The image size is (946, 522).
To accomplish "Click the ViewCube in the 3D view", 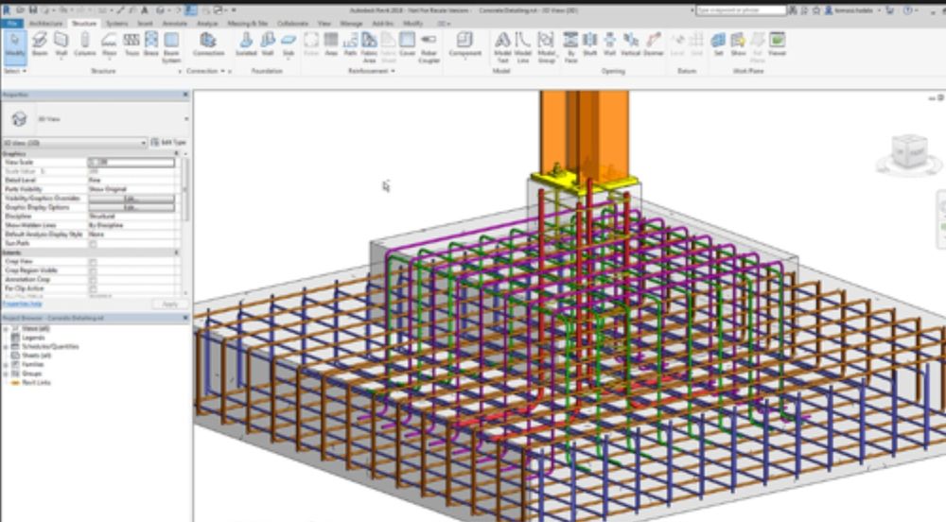I will point(909,154).
